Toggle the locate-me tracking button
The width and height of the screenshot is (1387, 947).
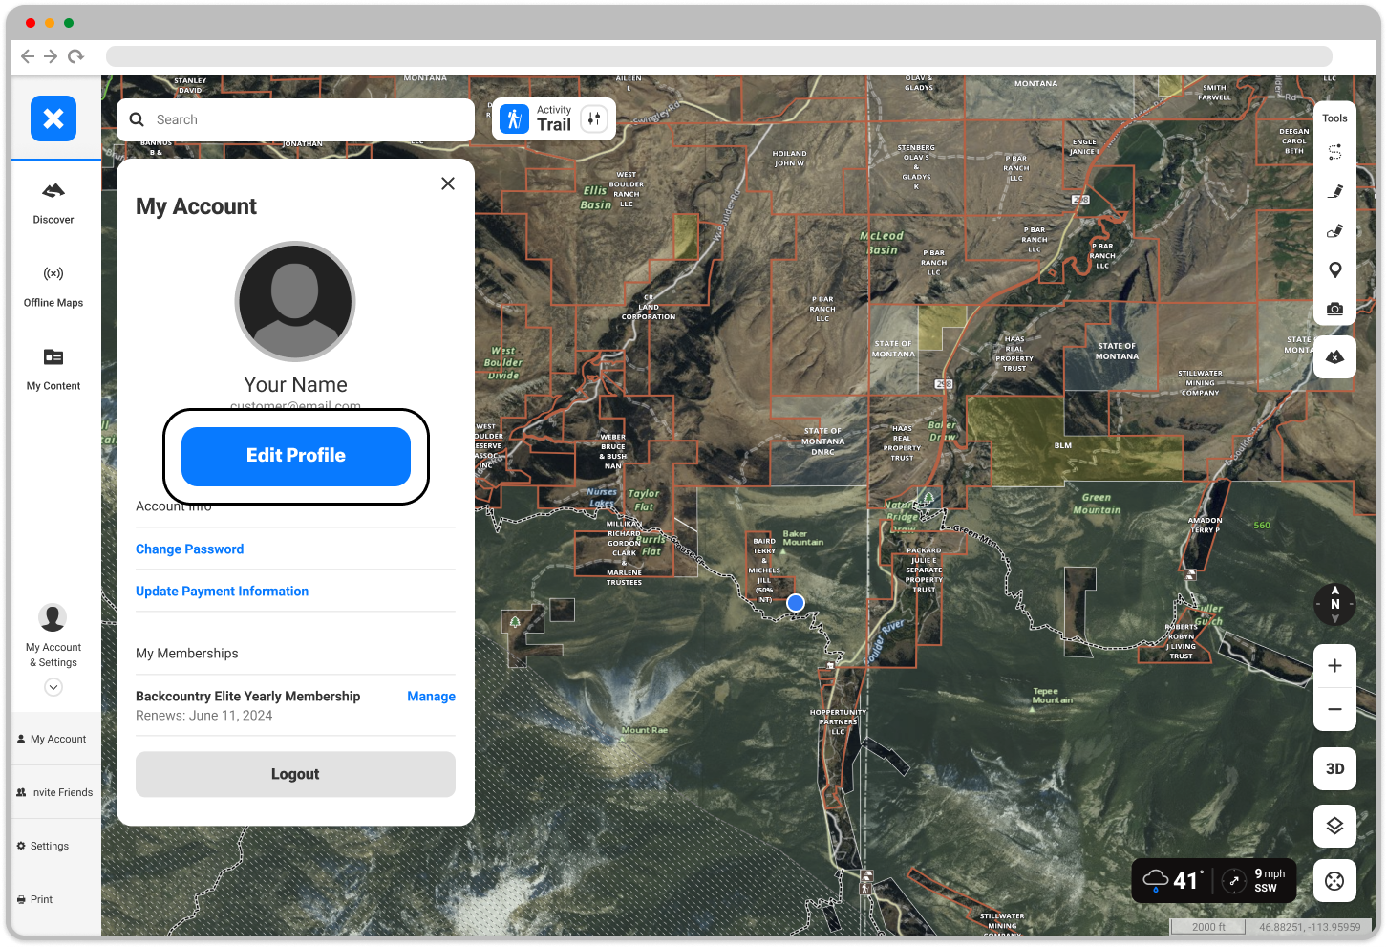(x=1334, y=881)
